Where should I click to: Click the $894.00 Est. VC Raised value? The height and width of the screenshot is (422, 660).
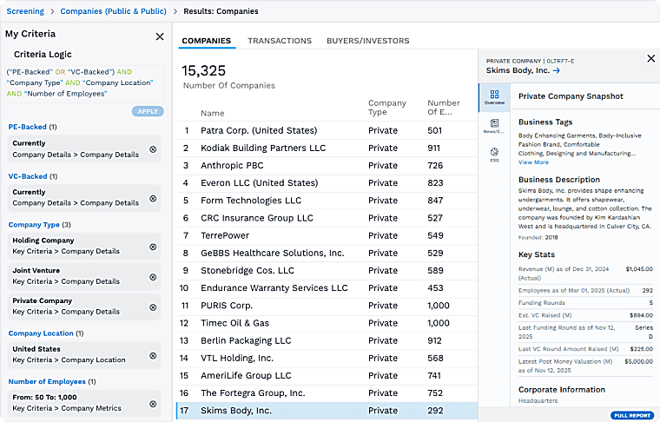[642, 315]
